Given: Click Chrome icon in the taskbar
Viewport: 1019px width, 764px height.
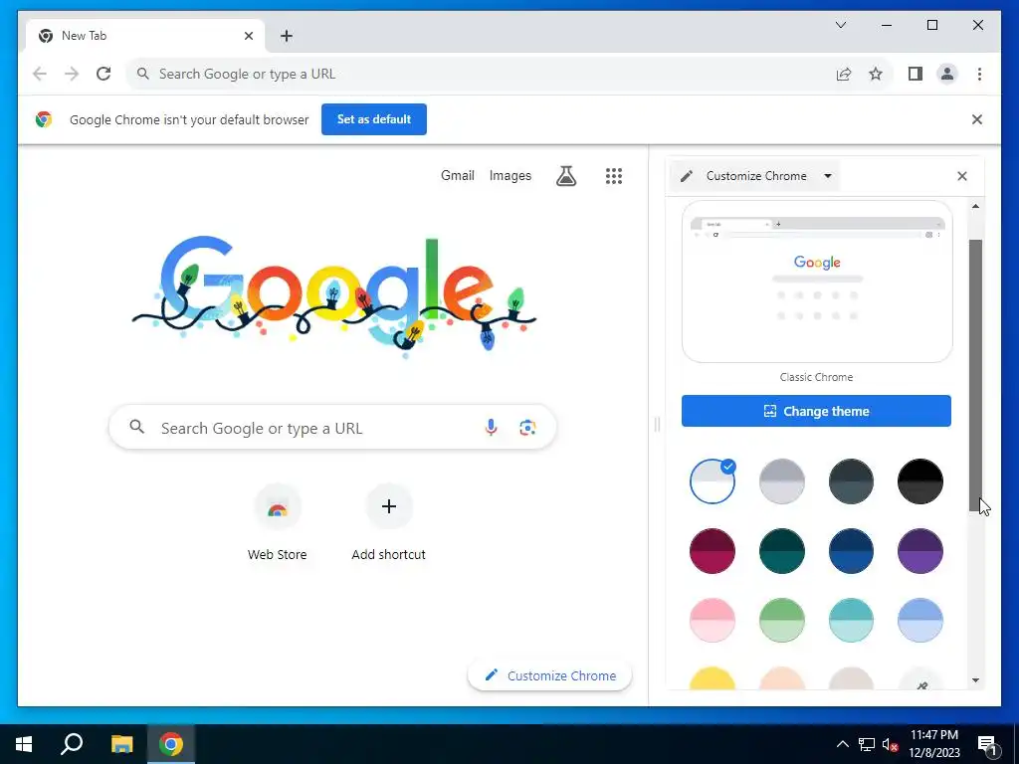Looking at the screenshot, I should (x=171, y=744).
